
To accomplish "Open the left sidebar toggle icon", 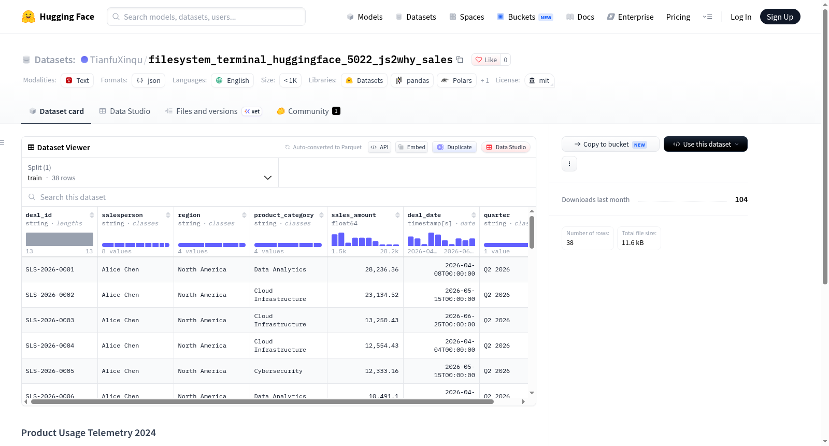I will click(3, 142).
